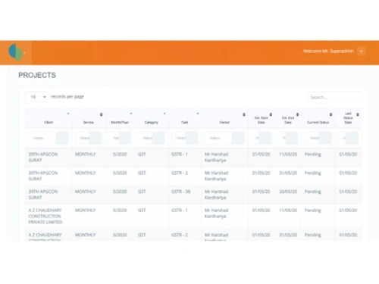Sort by the Last Status Date column
The height and width of the screenshot is (284, 379).
[x=349, y=118]
